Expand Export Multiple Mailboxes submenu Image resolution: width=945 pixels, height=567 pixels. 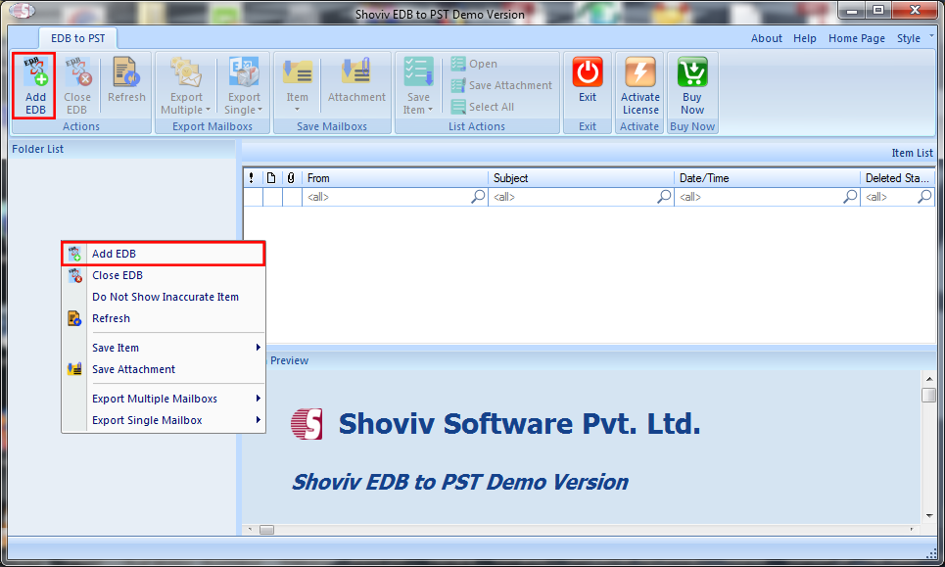click(x=164, y=399)
